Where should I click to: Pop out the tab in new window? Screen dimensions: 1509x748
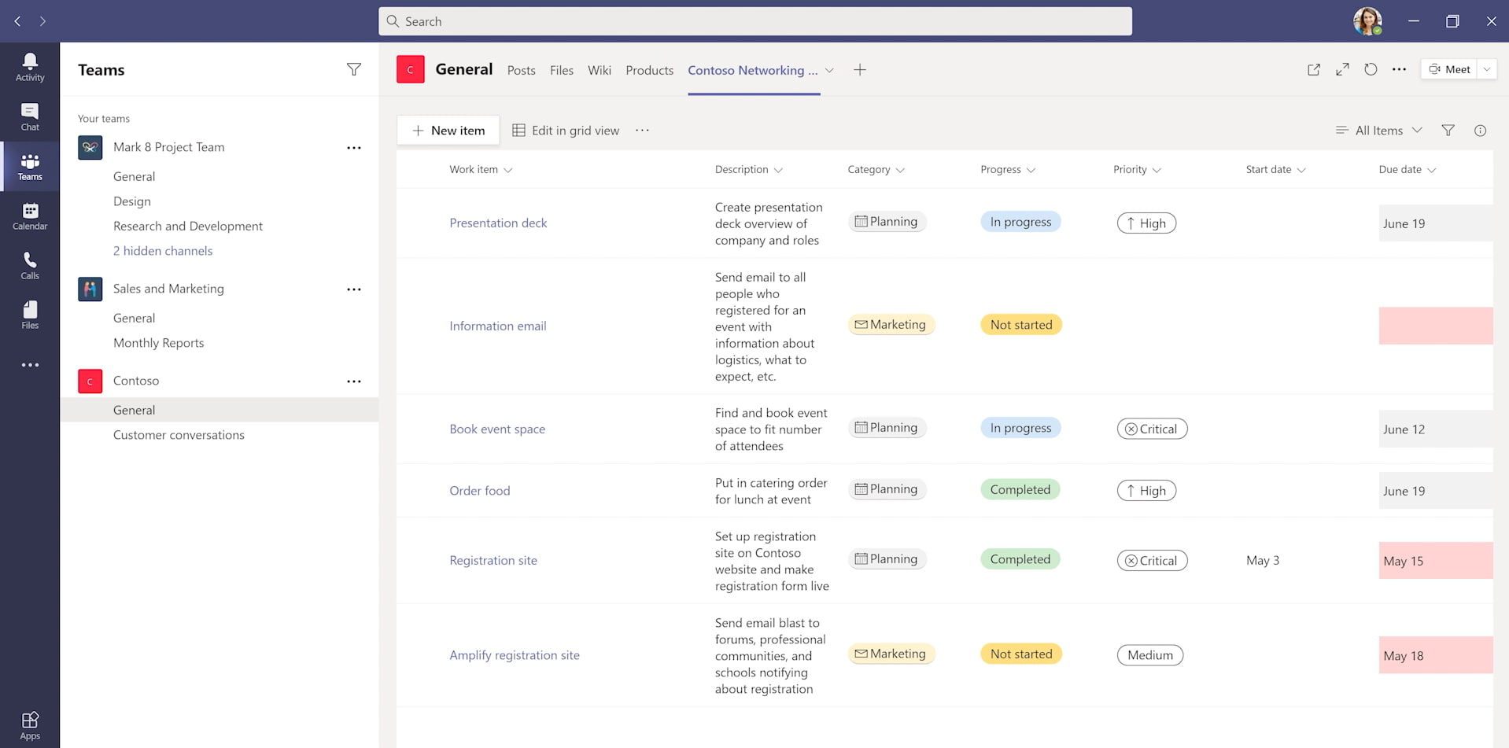(x=1314, y=69)
